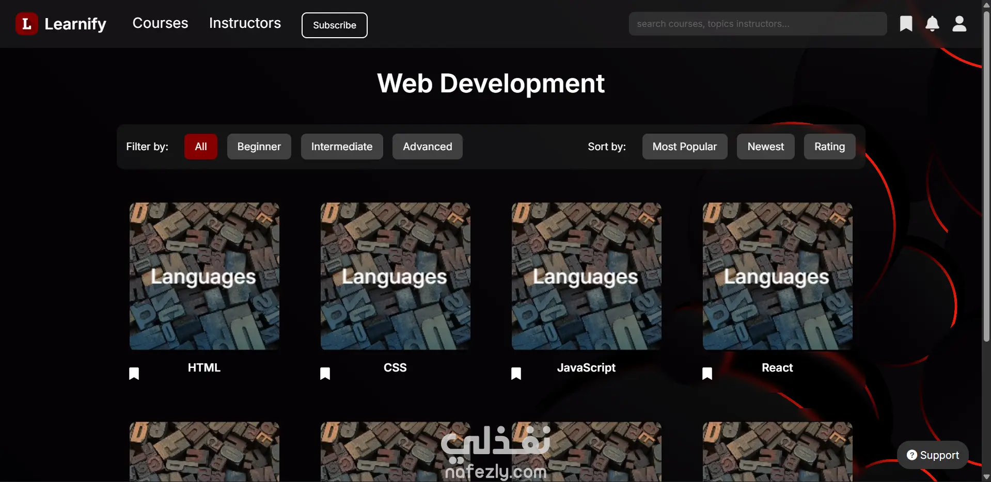
Task: Click the 'Sort by:' label
Action: 607,147
